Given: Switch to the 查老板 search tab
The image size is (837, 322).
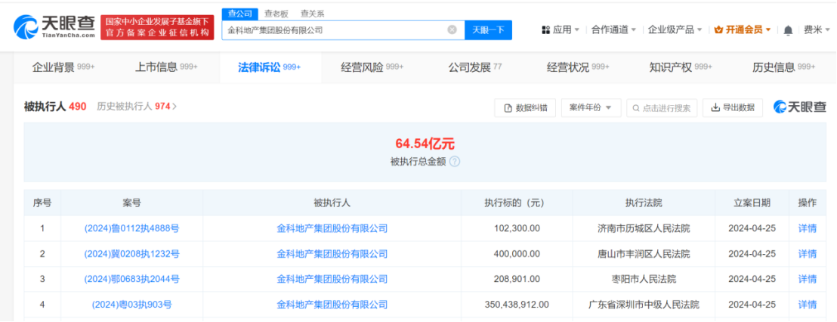Looking at the screenshot, I should pos(276,14).
